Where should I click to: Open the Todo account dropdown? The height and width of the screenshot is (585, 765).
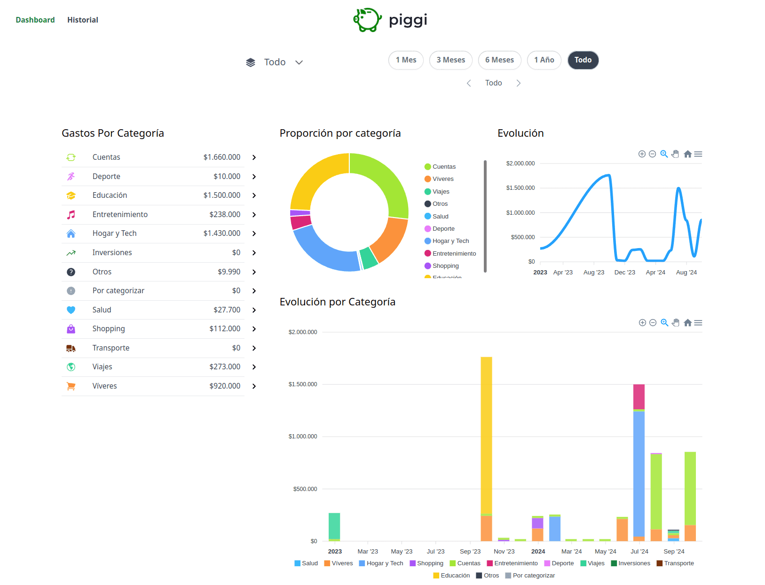pyautogui.click(x=275, y=62)
